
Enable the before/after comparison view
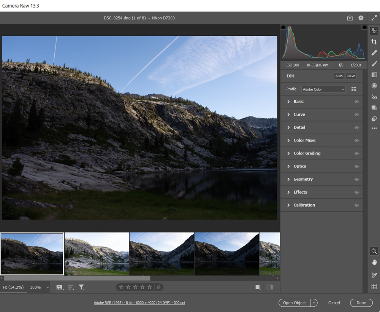(270, 287)
